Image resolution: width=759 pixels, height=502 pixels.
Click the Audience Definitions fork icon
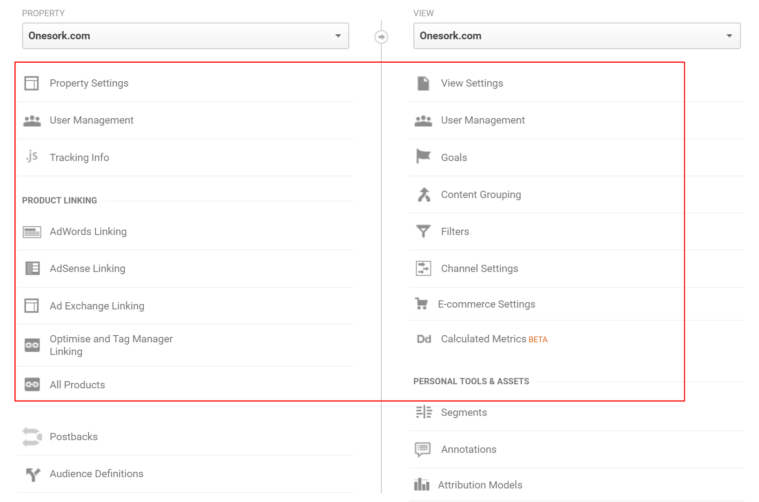pyautogui.click(x=33, y=474)
